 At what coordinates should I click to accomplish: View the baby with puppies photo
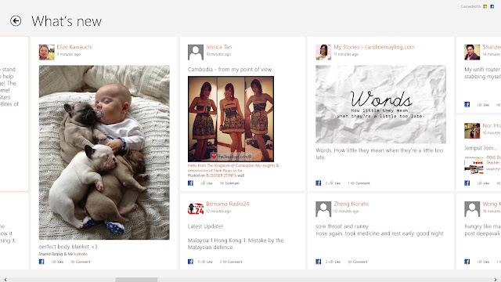104,153
